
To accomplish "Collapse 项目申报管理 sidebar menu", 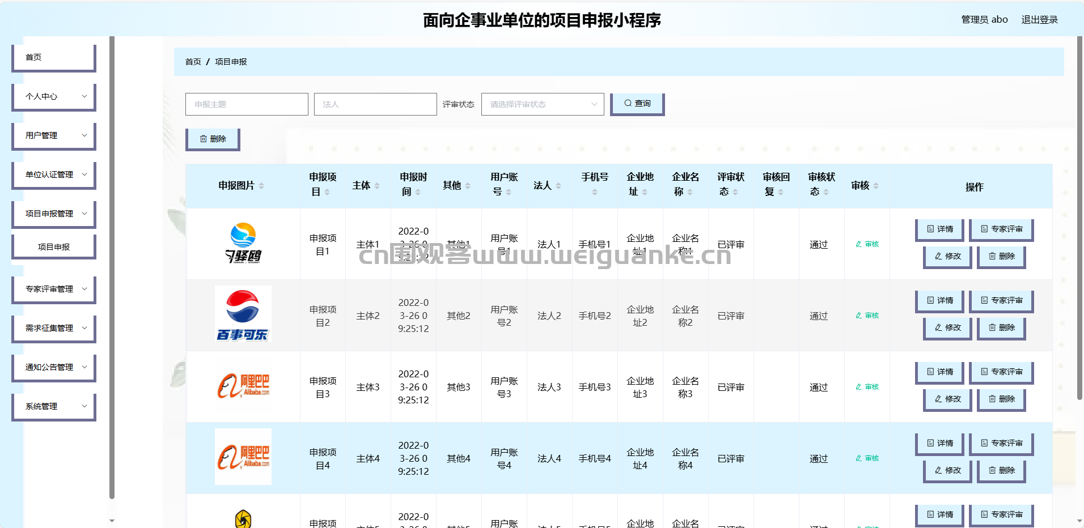I will click(x=54, y=214).
